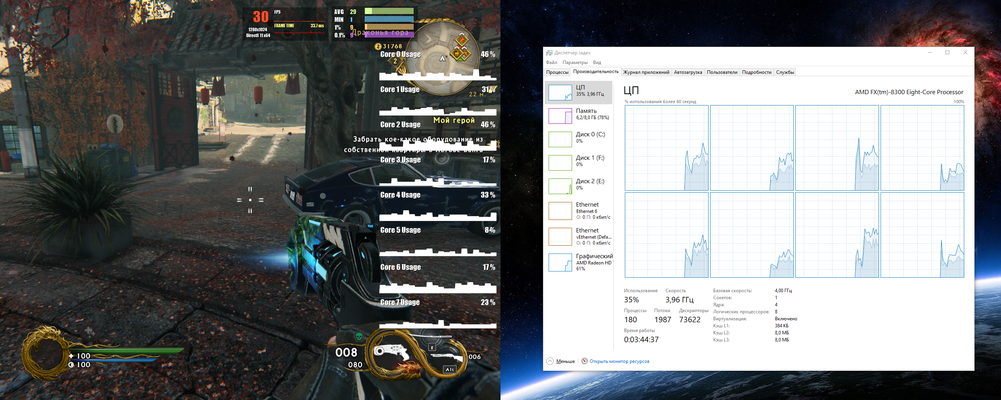Collapse details with the Меньше chevron icon

tap(550, 361)
